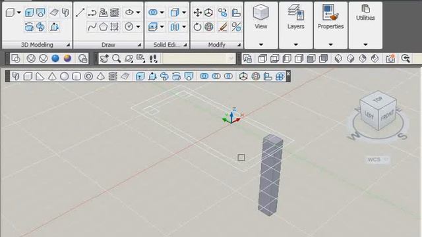The width and height of the screenshot is (422, 237).
Task: Open the Properties ribbon panel
Action: click(330, 25)
